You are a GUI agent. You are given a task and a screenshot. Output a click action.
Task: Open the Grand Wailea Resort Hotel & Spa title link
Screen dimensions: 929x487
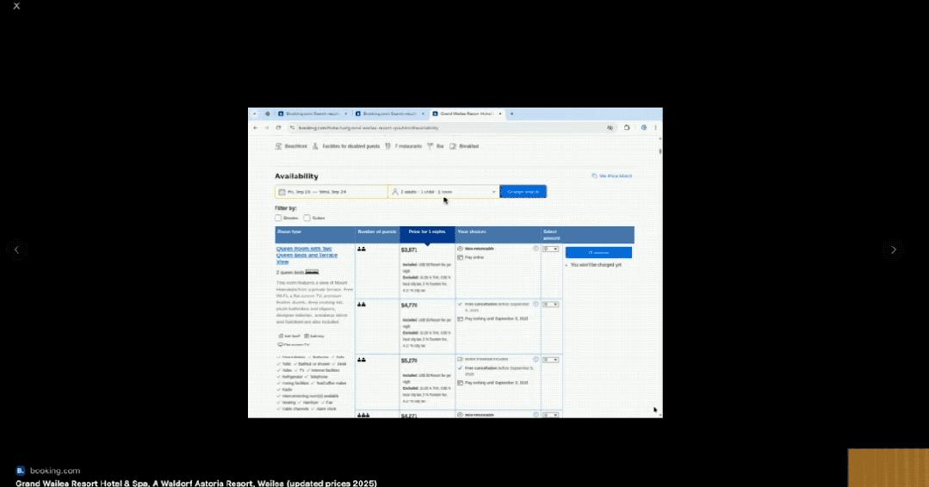[x=196, y=483]
